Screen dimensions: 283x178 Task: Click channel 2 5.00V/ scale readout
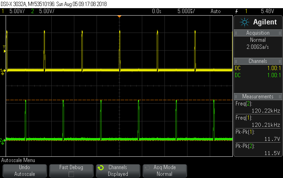point(47,11)
